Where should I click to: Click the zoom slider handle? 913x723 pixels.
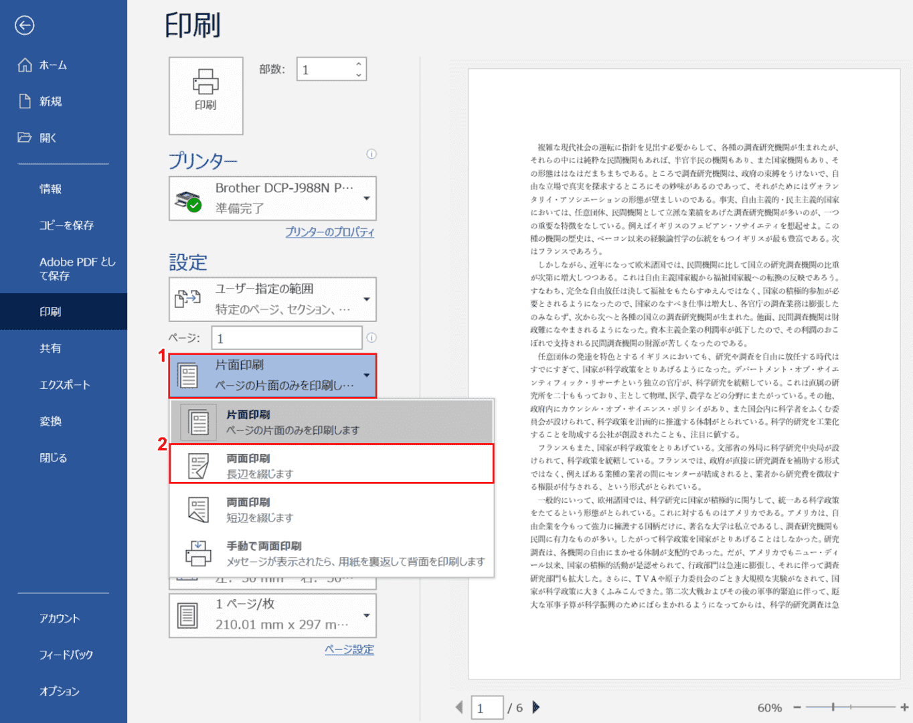(833, 707)
